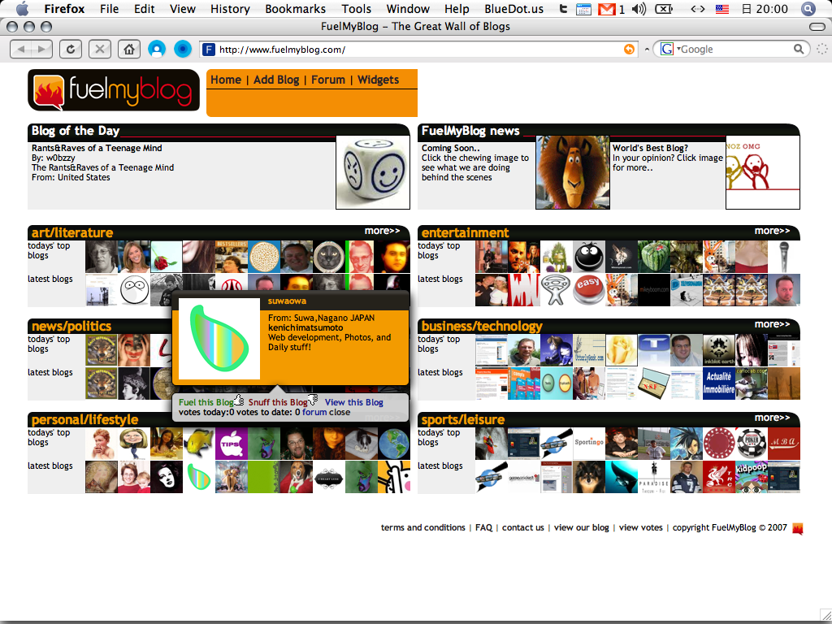Show more entertainment blogs
This screenshot has height=624, width=832.
click(772, 231)
